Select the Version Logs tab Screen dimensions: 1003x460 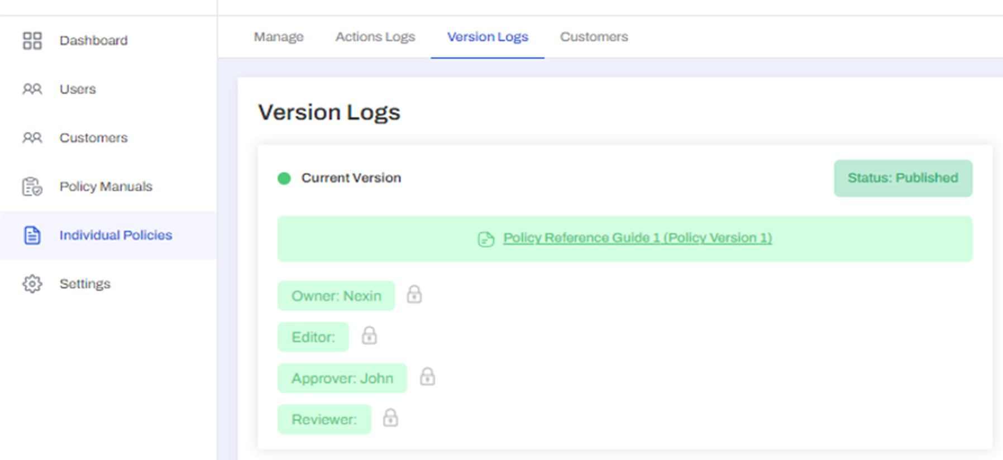(487, 37)
